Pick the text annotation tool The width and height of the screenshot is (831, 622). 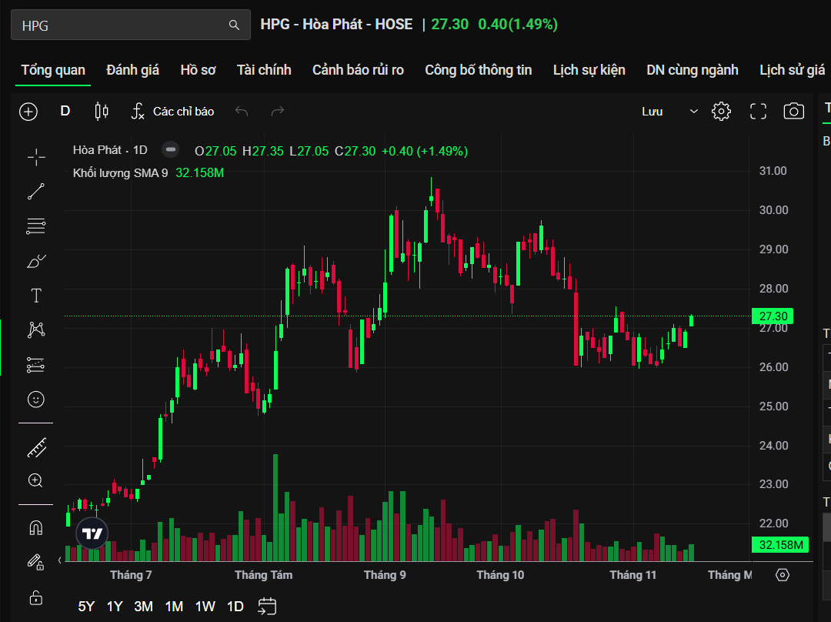[36, 296]
